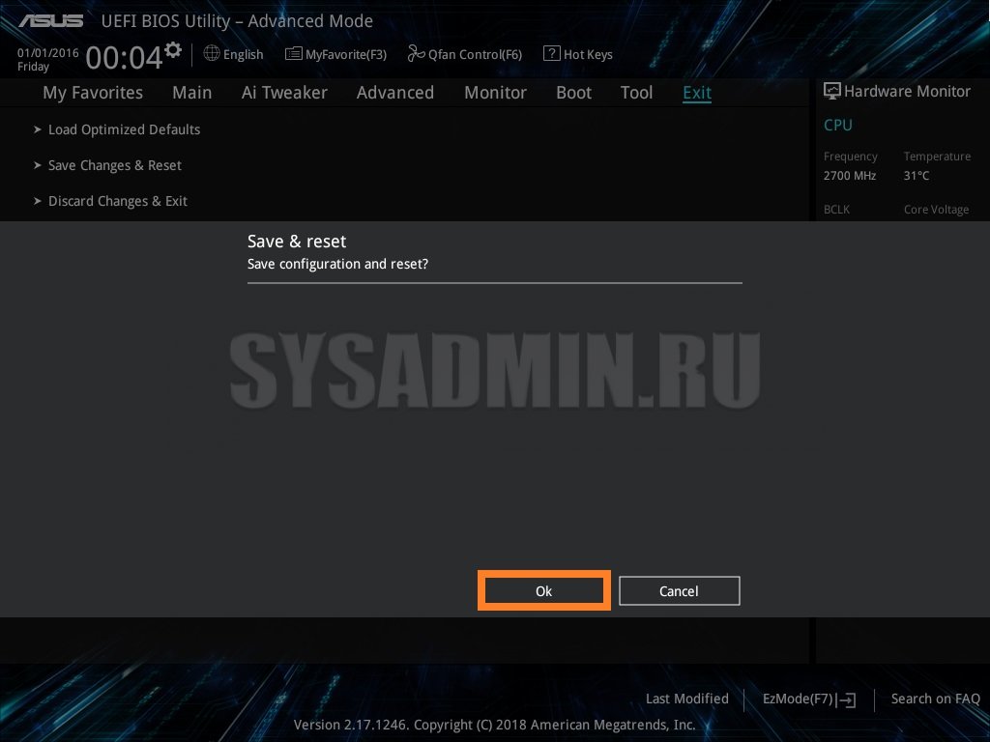This screenshot has height=742, width=990.
Task: Expand Load Optimized Defaults arrow
Action: coord(38,129)
